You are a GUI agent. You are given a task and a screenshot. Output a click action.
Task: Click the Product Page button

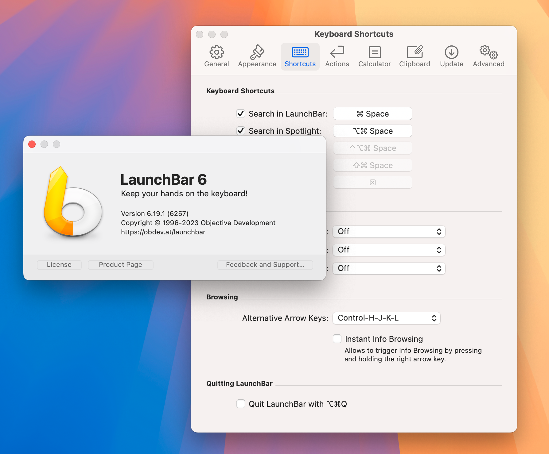click(x=120, y=265)
